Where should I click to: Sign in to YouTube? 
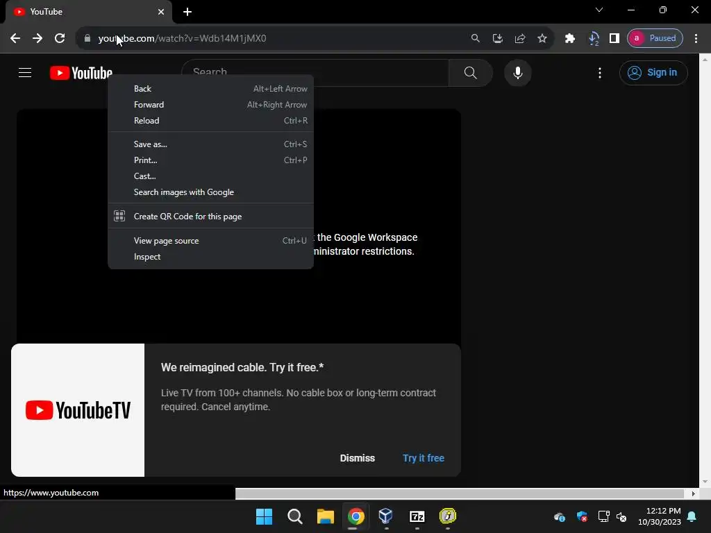pyautogui.click(x=653, y=72)
